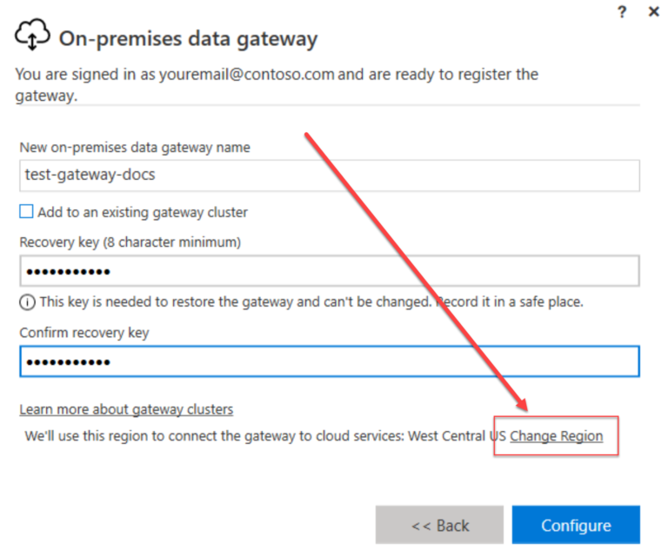Viewport: 668px width, 550px height.
Task: Focus the gateway name text field
Action: click(x=330, y=176)
